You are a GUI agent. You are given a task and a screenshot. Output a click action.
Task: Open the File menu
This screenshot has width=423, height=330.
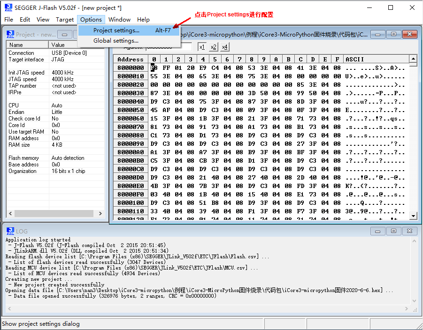tap(9, 19)
